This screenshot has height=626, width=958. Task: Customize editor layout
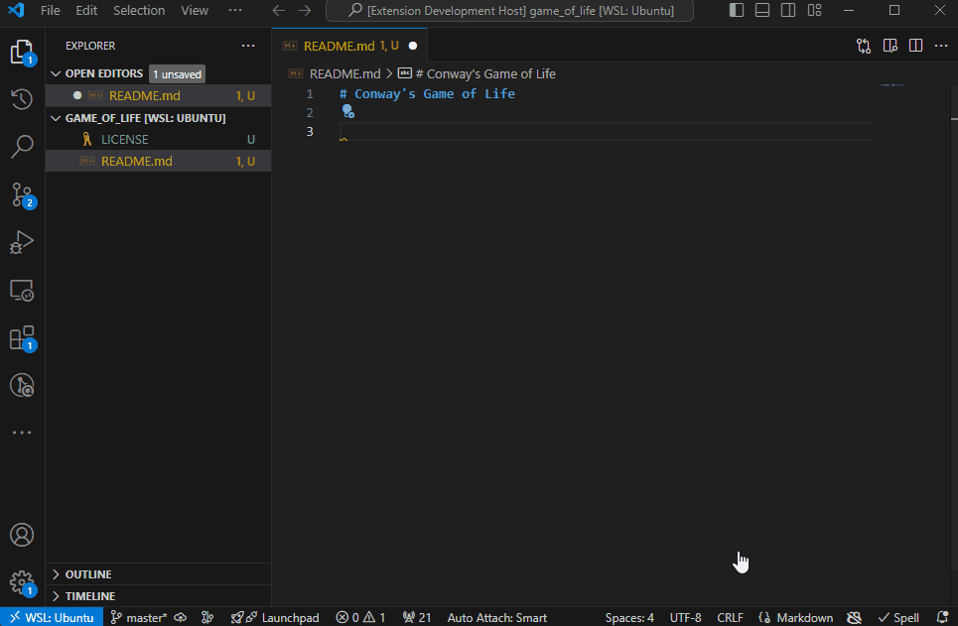[814, 10]
